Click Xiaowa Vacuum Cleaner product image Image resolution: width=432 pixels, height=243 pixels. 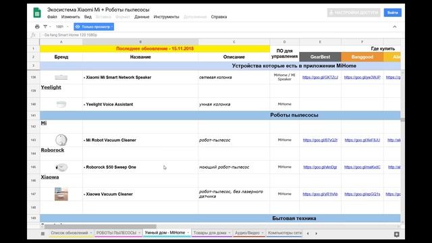pos(61,194)
